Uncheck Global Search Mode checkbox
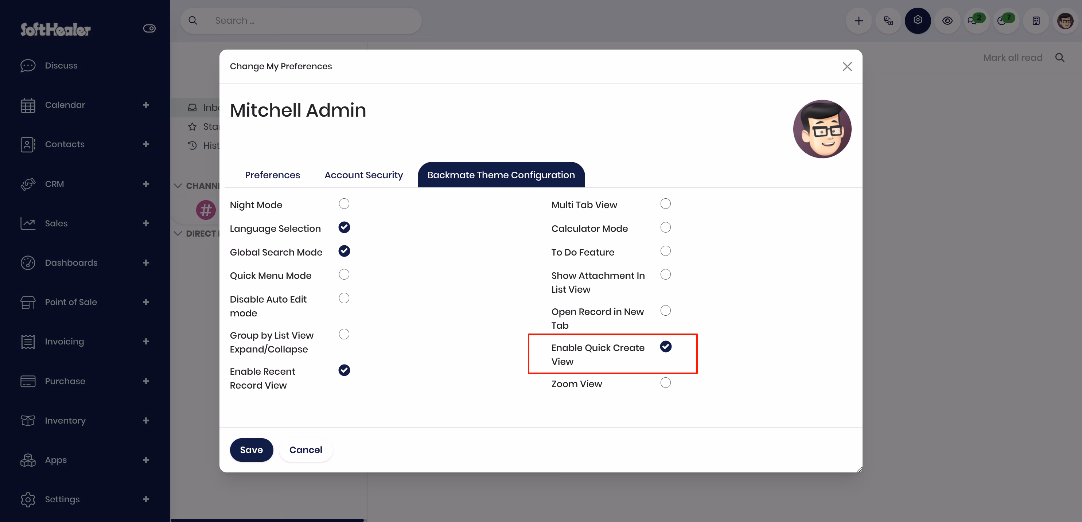The image size is (1082, 522). click(344, 251)
